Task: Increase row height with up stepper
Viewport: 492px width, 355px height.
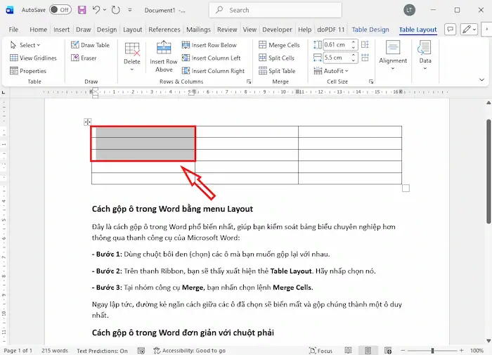Action: click(354, 42)
